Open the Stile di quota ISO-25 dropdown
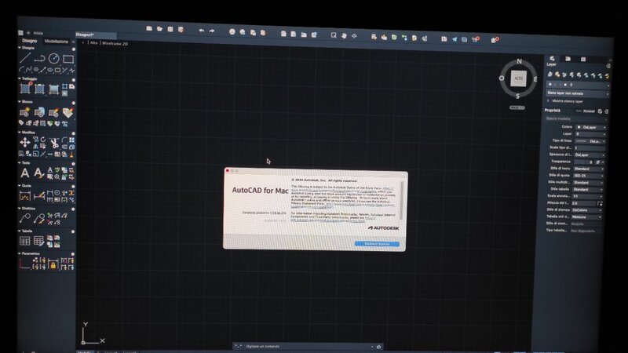 (x=588, y=176)
